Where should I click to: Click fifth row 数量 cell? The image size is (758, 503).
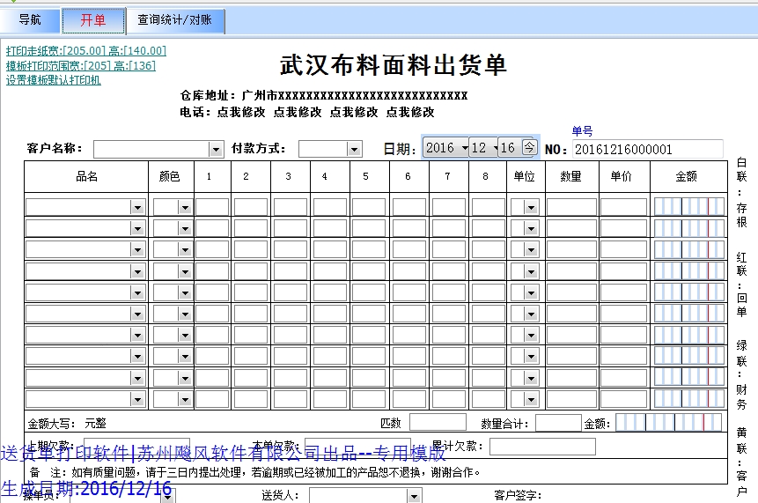(x=571, y=292)
